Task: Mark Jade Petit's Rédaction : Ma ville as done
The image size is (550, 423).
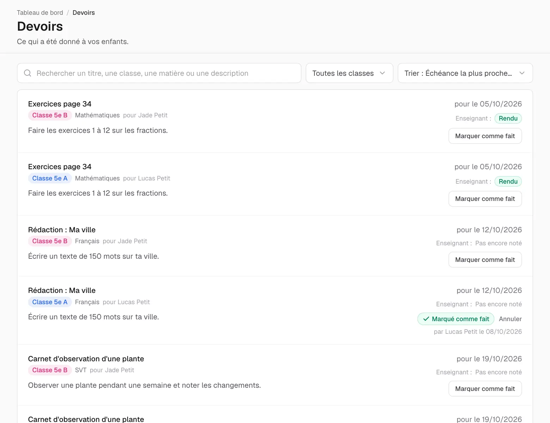Action: tap(485, 260)
